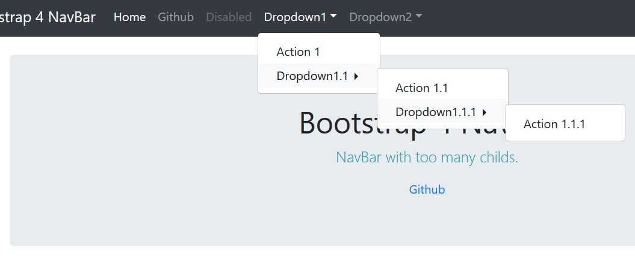This screenshot has height=276, width=635.
Task: Expand the Dropdown1.1.1 nested submenu label
Action: click(x=435, y=112)
